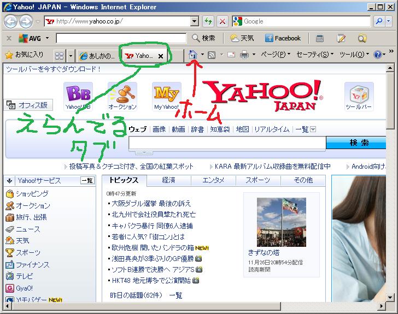Click the Read Mail envelope icon

pyautogui.click(x=231, y=55)
